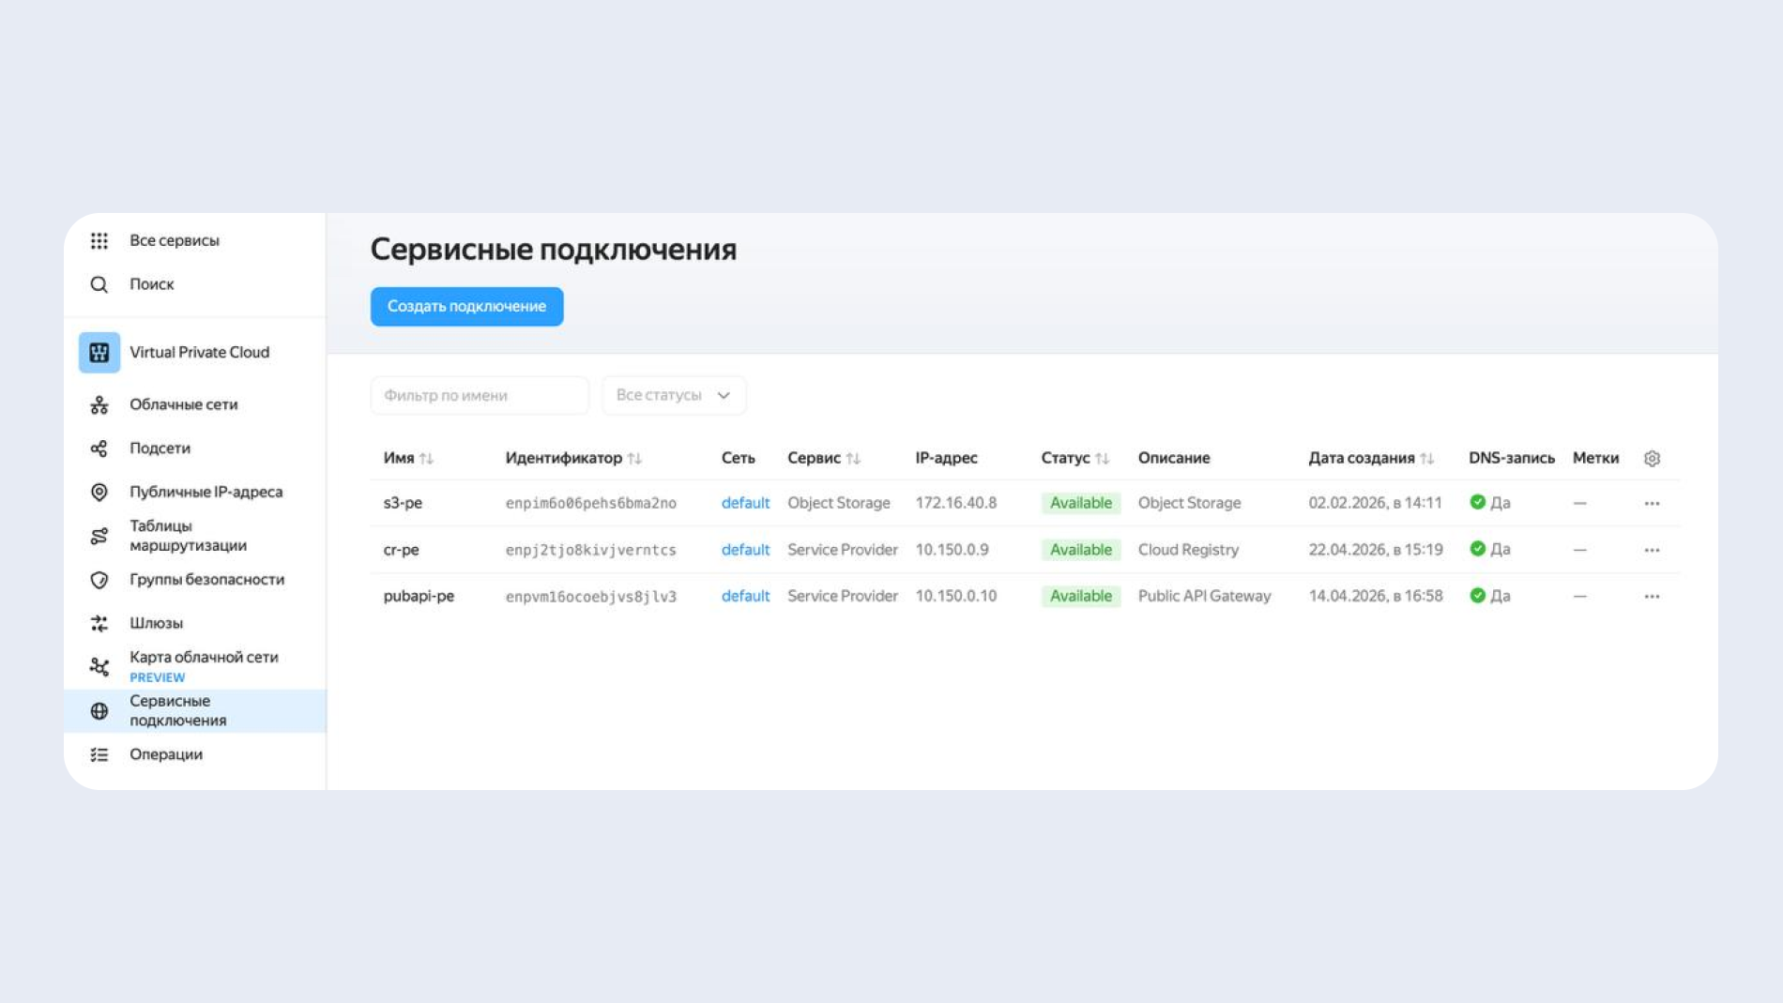Open more actions menu for s3-pe row

coord(1653,504)
